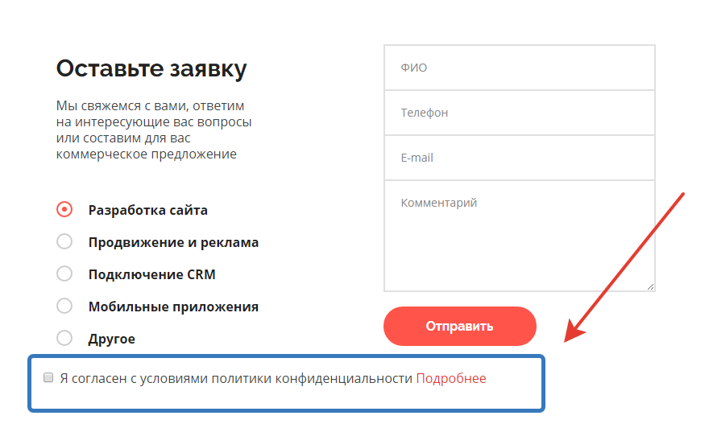Screen dimensions: 713x428
Task: Click the 'Подключение CRM' label text
Action: [152, 274]
